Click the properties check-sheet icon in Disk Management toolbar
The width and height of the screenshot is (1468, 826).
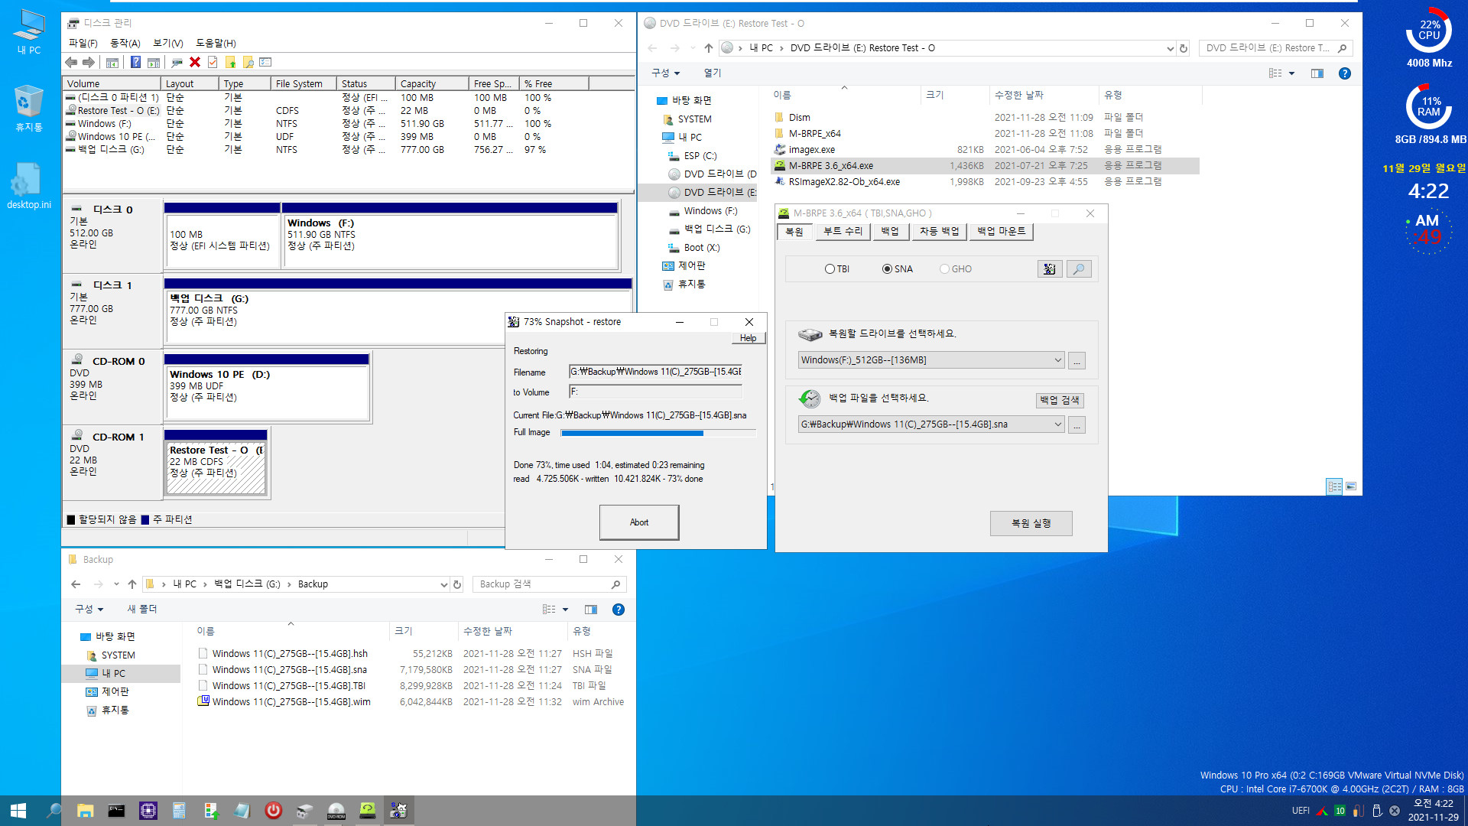[x=213, y=63]
